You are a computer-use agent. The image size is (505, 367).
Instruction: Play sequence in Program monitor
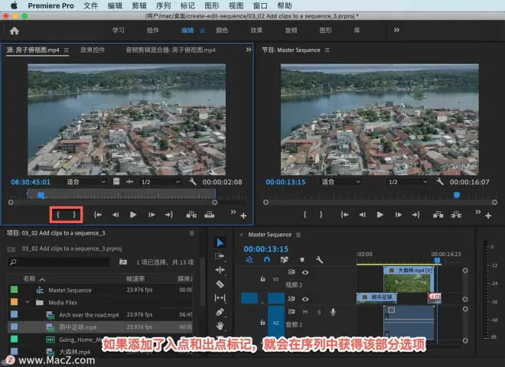tap(380, 215)
